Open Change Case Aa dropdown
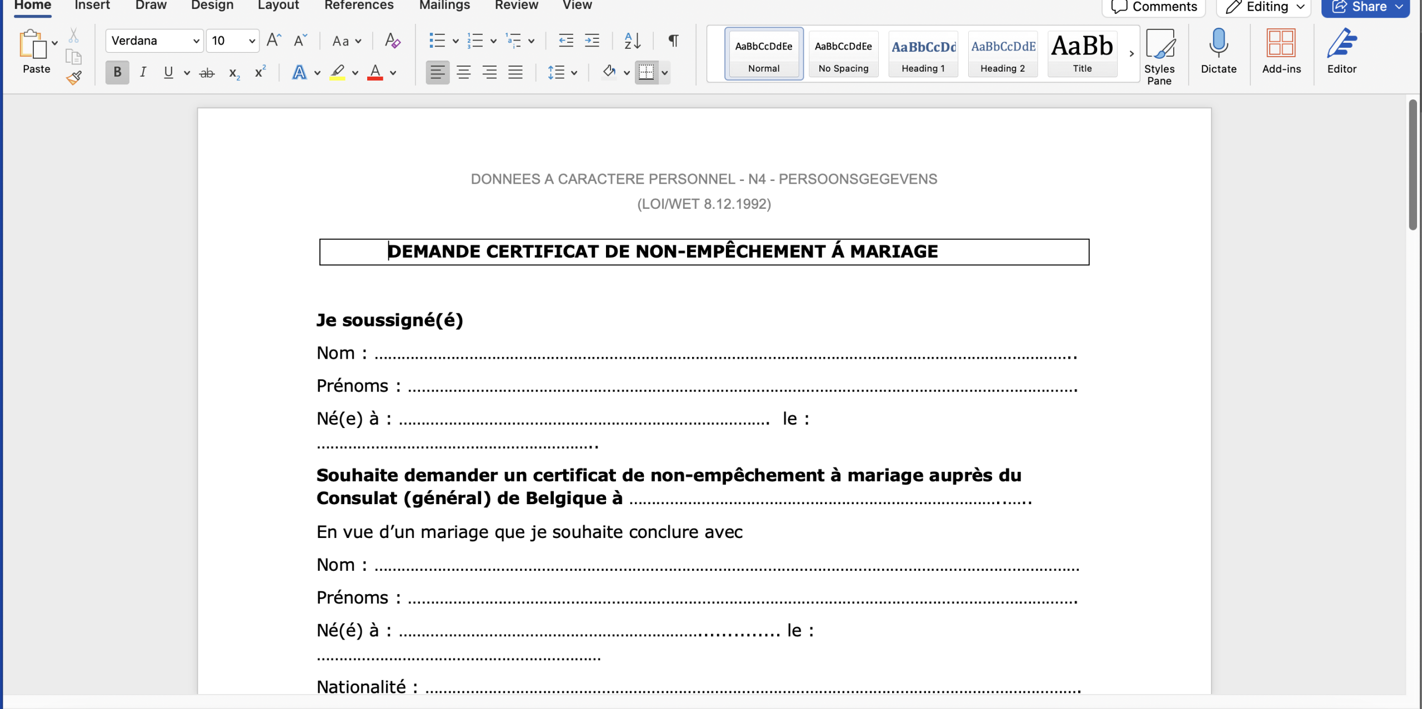 tap(347, 41)
